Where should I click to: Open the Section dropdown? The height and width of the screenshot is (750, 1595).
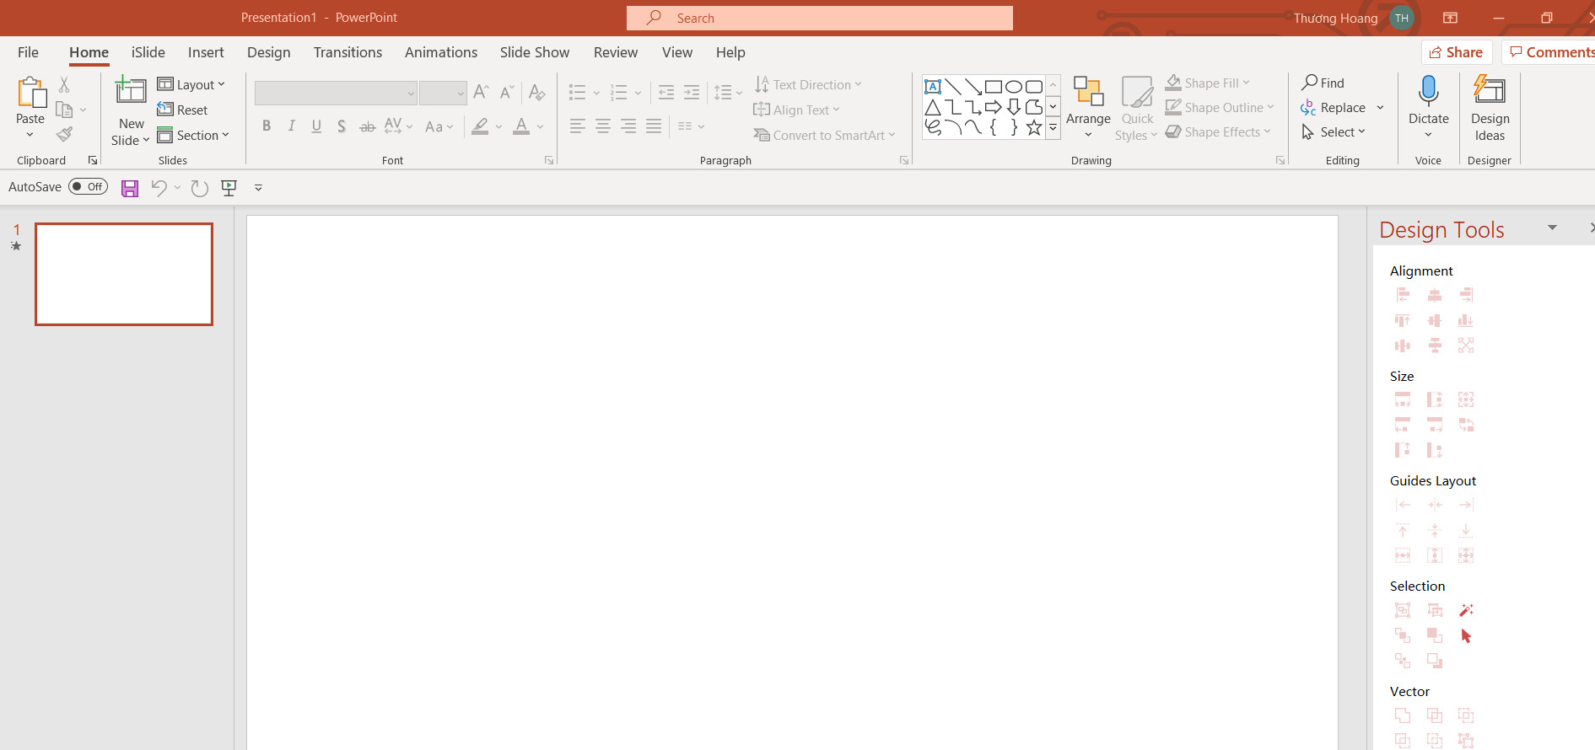tap(193, 135)
